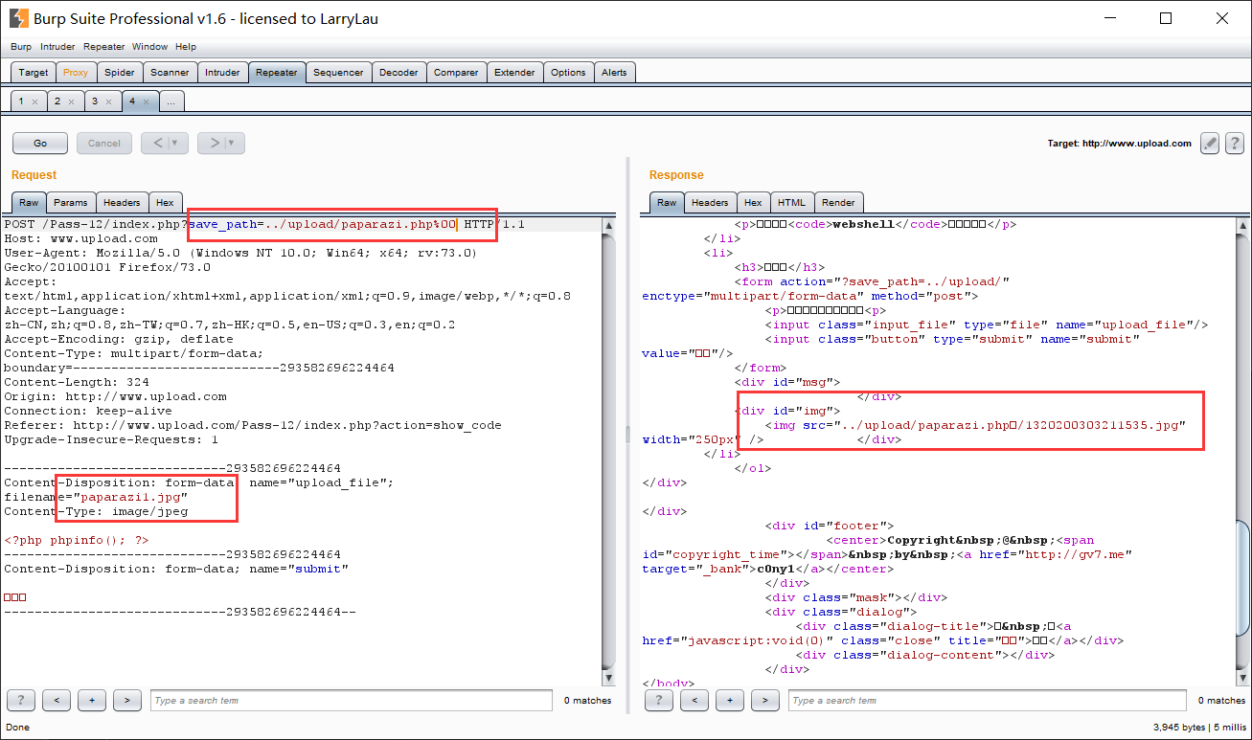
Task: Click the Request pane scrollbar up arrow
Action: 608,226
